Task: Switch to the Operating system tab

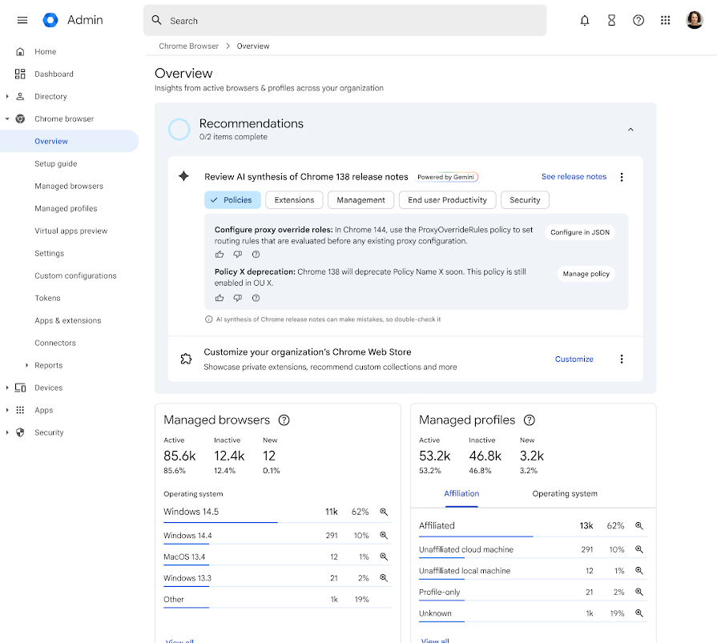Action: pos(565,493)
